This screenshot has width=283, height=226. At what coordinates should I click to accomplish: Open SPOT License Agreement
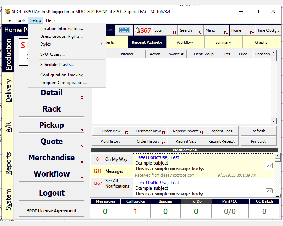(x=52, y=211)
